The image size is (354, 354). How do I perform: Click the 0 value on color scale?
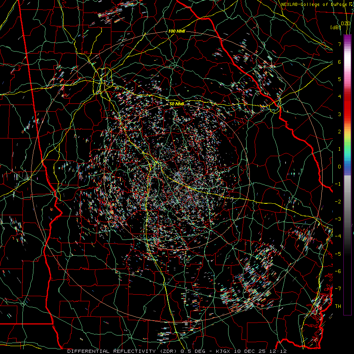(339, 167)
